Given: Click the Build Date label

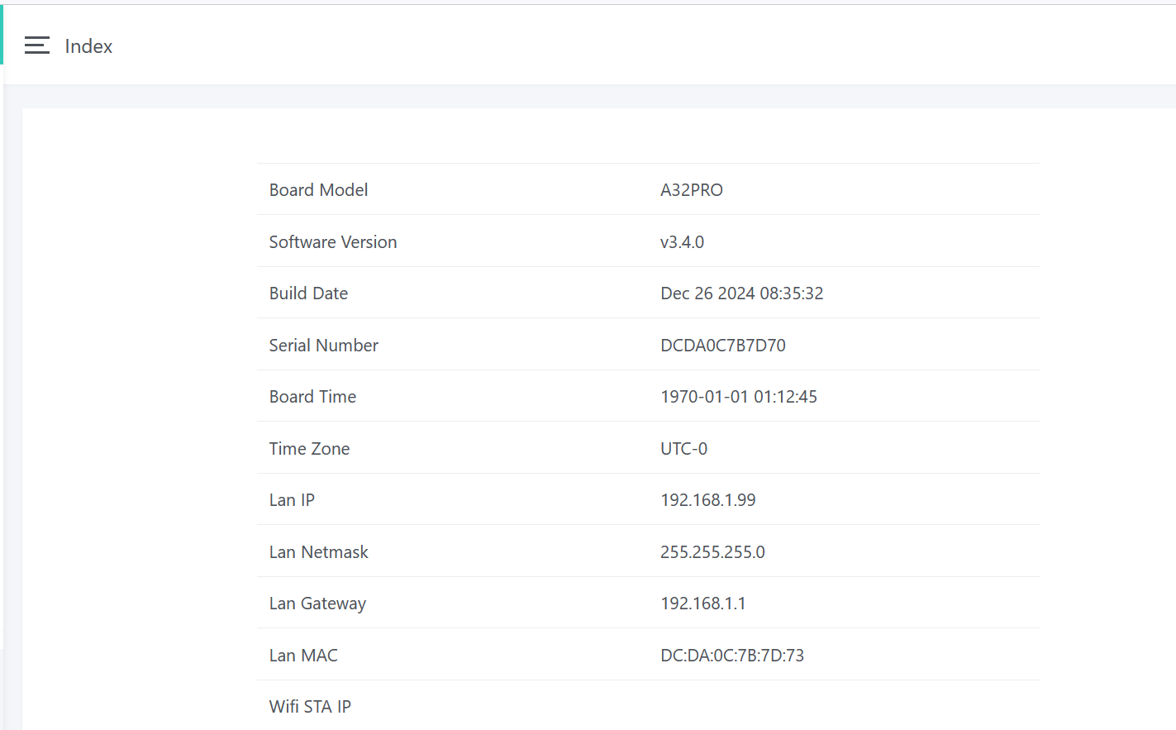Looking at the screenshot, I should (x=308, y=293).
